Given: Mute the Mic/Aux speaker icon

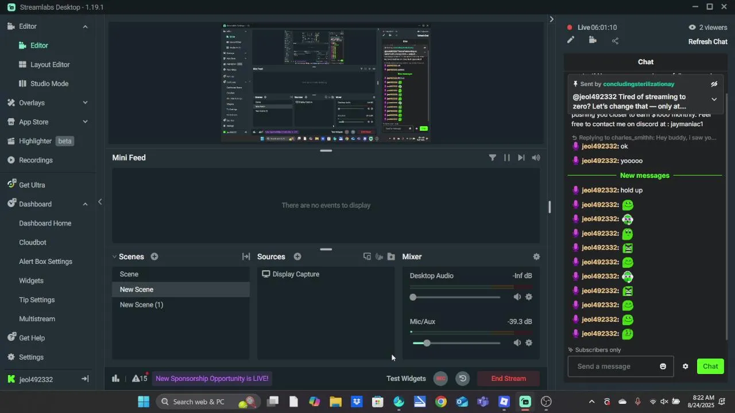Looking at the screenshot, I should tap(517, 343).
